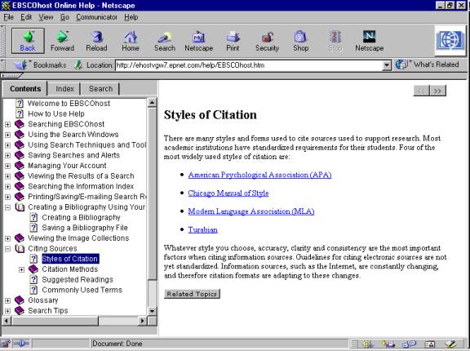This screenshot has width=470, height=351.
Task: Open the Location URL dropdown arrow
Action: coord(387,65)
